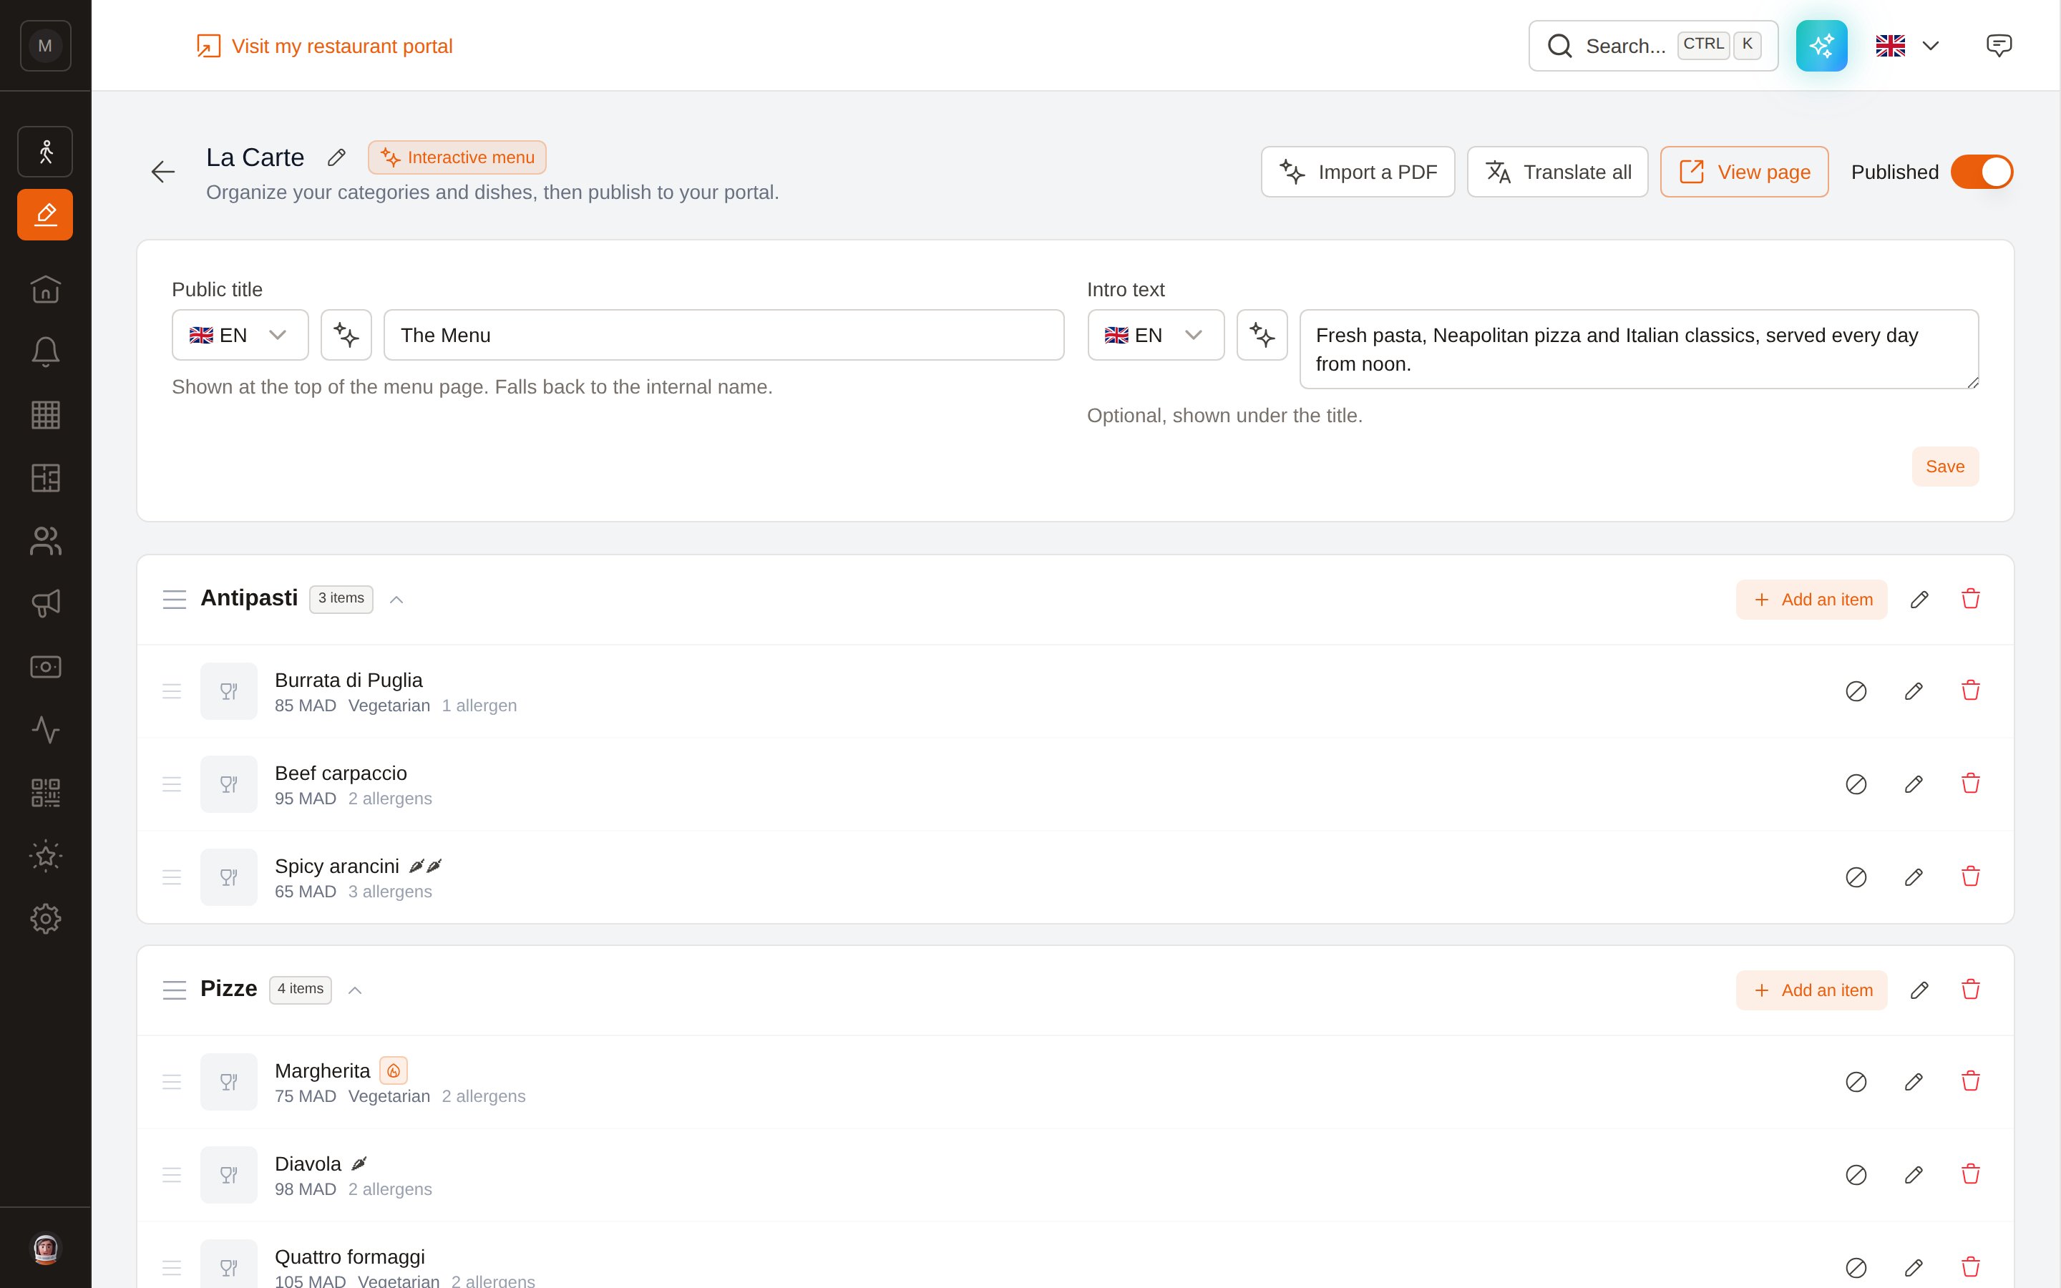The height and width of the screenshot is (1288, 2061).
Task: Click the Antipasti 3 items badge
Action: click(x=341, y=599)
